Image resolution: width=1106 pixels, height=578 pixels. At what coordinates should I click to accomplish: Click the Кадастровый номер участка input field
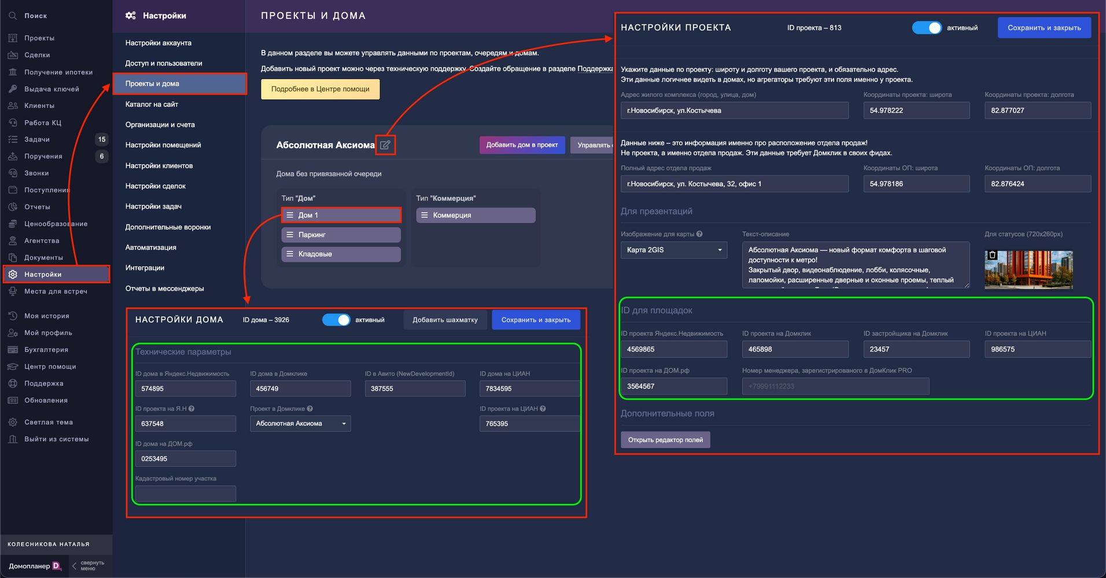point(185,494)
